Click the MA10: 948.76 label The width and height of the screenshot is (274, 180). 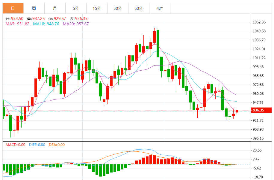[x=46, y=24]
